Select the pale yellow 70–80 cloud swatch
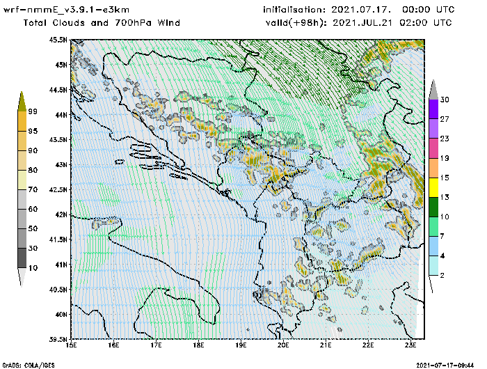487x369 pixels. click(x=22, y=180)
